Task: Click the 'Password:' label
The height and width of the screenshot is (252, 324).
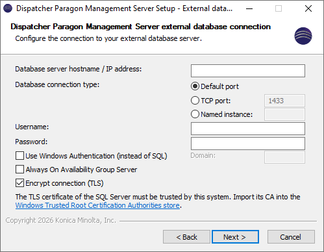Action: 31,142
